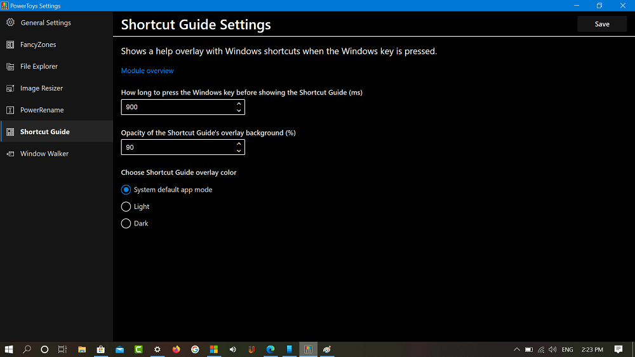The image size is (635, 357).
Task: Click the General Settings gear icon
Action: pos(10,23)
